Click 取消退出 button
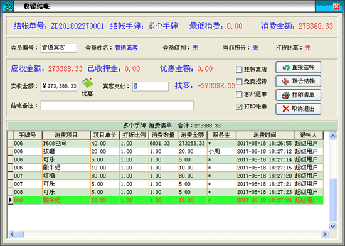The width and height of the screenshot is (345, 246). click(x=298, y=109)
